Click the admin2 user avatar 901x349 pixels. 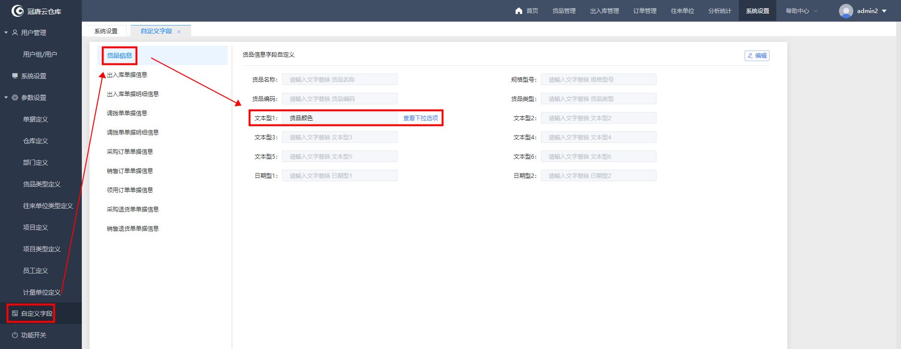tap(846, 11)
